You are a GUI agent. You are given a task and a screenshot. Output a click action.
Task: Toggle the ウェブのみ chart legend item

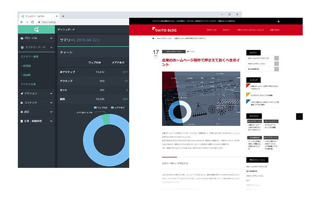[101, 108]
